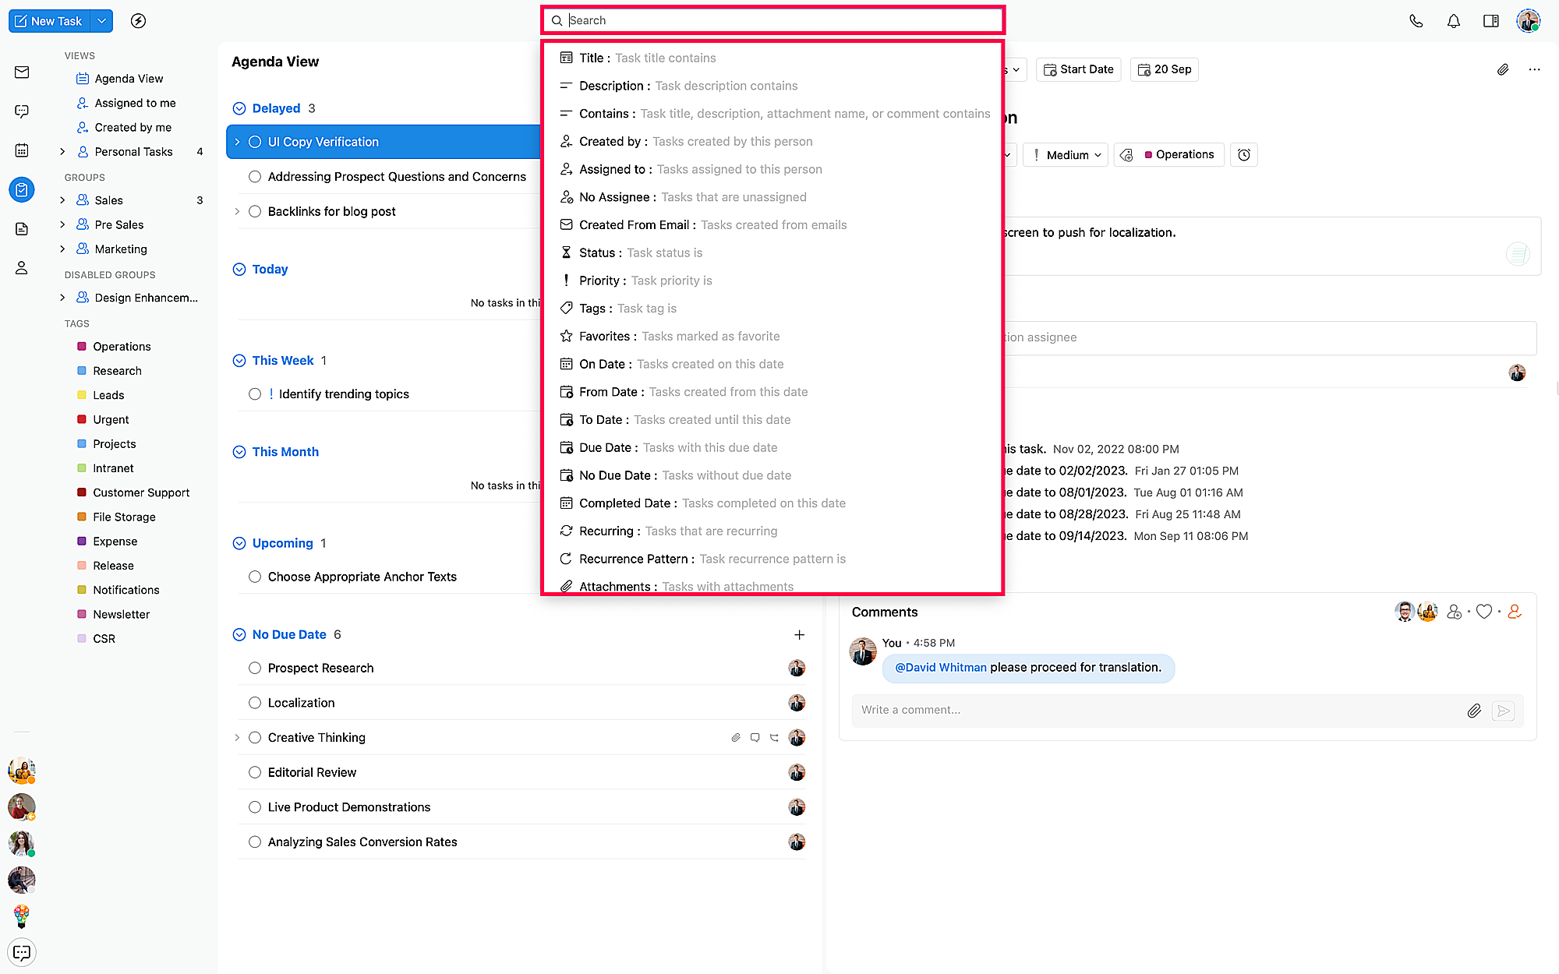Expand the Sales group in sidebar
The image size is (1559, 974).
[62, 200]
